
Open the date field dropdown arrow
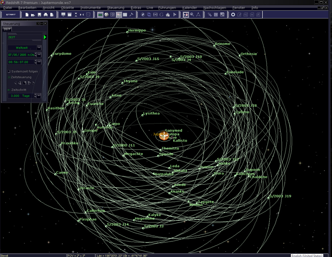click(x=39, y=55)
